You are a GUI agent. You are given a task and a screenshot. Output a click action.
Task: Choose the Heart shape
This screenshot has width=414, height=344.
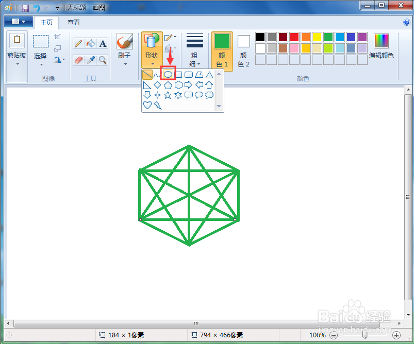click(x=147, y=105)
